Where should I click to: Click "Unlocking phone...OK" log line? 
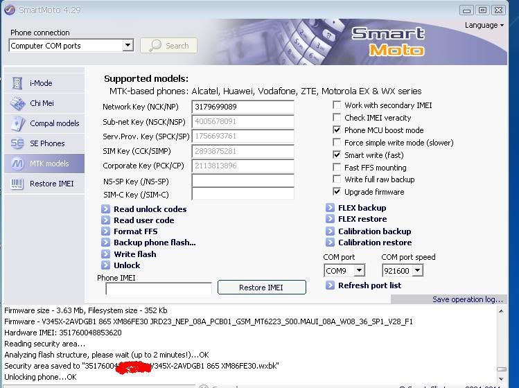[40, 377]
